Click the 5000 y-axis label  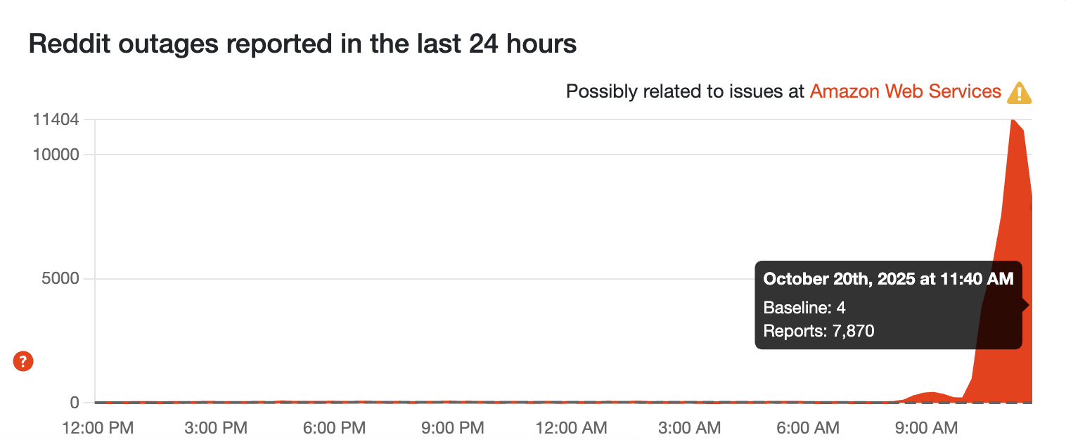[60, 279]
